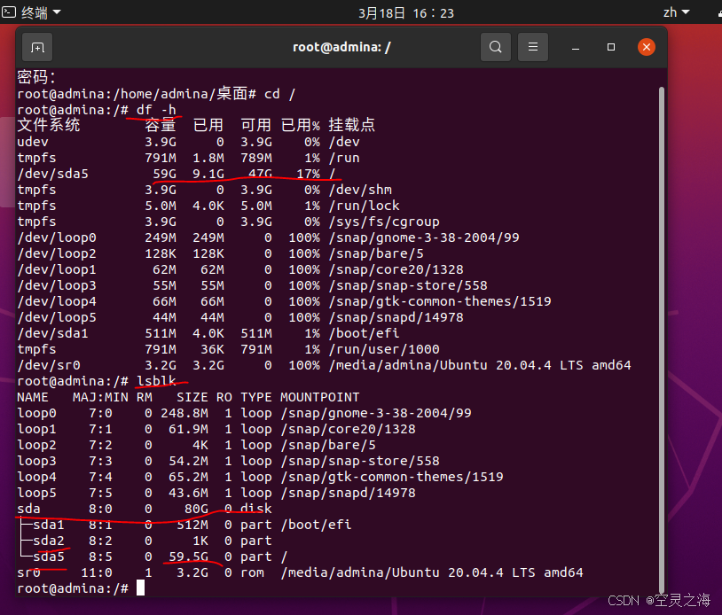722x615 pixels.
Task: Click the sda5 partition entry
Action: click(x=49, y=557)
